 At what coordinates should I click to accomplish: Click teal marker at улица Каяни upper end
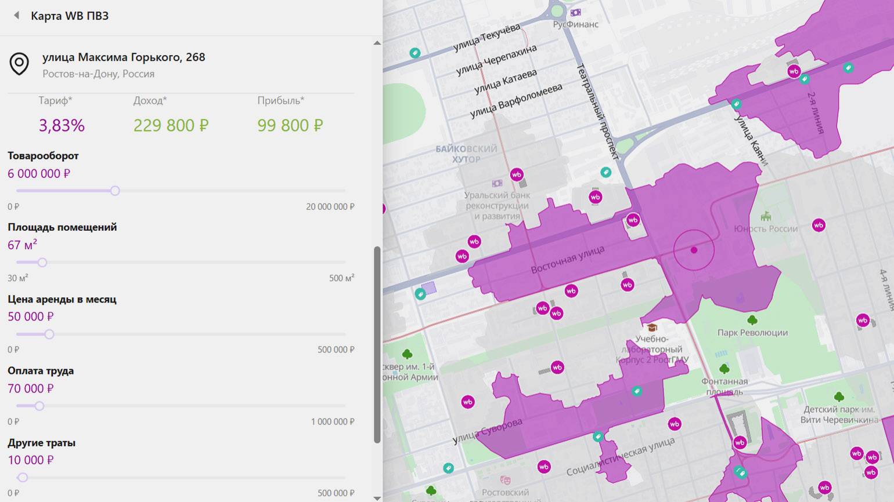pos(736,104)
